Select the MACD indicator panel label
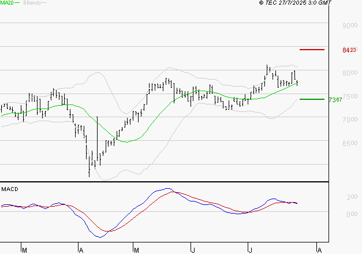The width and height of the screenshot is (362, 254). click(10, 189)
